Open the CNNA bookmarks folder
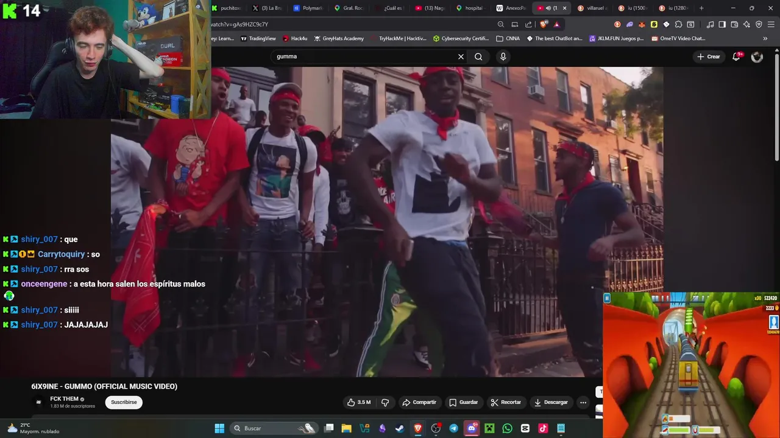The height and width of the screenshot is (438, 780). tap(508, 38)
